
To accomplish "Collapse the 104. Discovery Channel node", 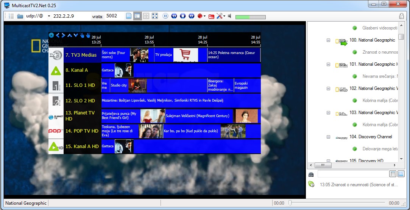I will tap(329, 137).
